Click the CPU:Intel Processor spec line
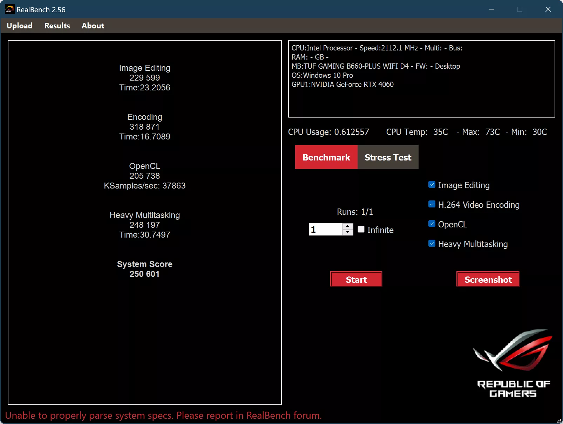This screenshot has height=424, width=563. [x=377, y=48]
